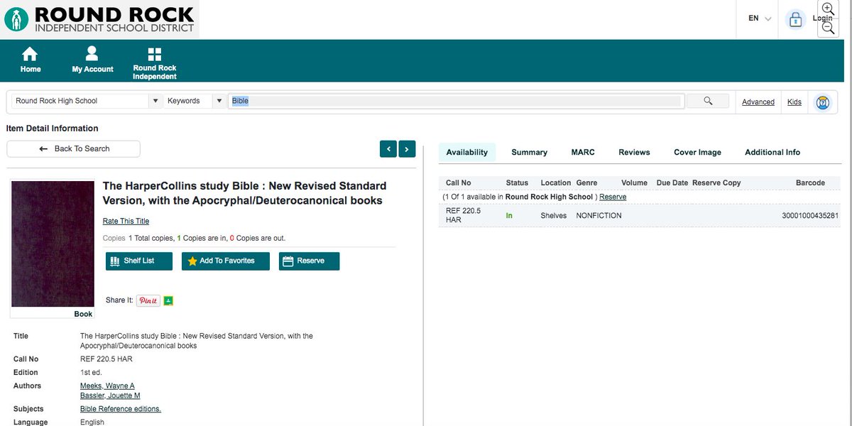Click the Barcode column header
The width and height of the screenshot is (852, 426).
click(810, 183)
